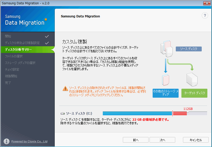Go to ストレージ メディアの選択 step
The width and height of the screenshot is (212, 147).
click(20, 63)
